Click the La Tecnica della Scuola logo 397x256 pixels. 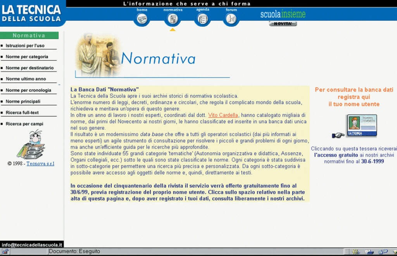[32, 13]
